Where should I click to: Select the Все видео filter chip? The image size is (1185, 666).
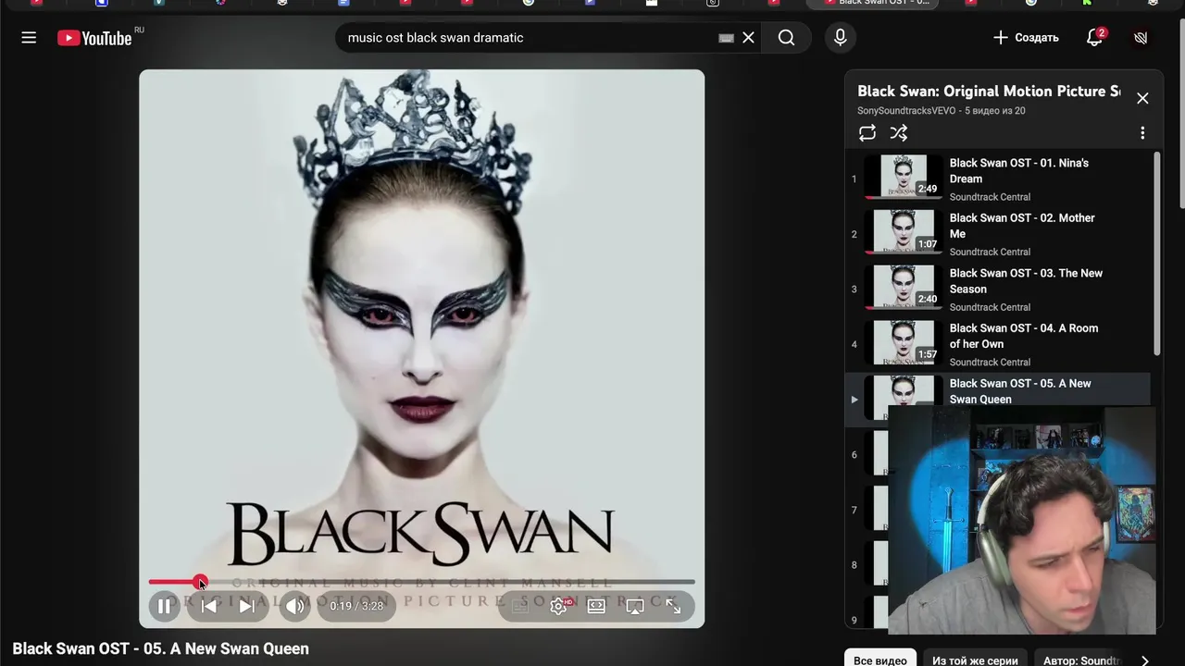[x=879, y=660]
